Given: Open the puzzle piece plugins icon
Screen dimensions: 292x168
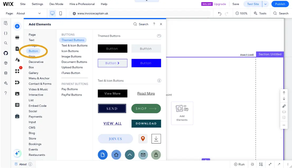Looking at the screenshot, I should tap(17, 82).
